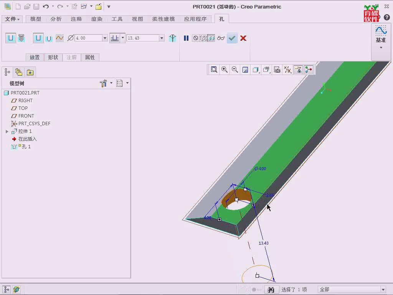
Task: Click the blind depth option icon
Action: [x=115, y=38]
